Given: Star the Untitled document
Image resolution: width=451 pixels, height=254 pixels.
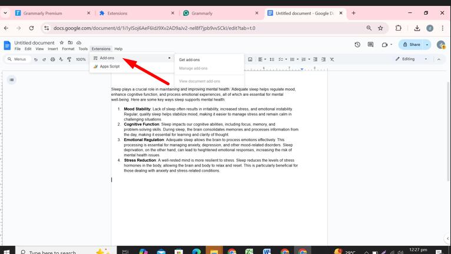Looking at the screenshot, I should tap(61, 43).
